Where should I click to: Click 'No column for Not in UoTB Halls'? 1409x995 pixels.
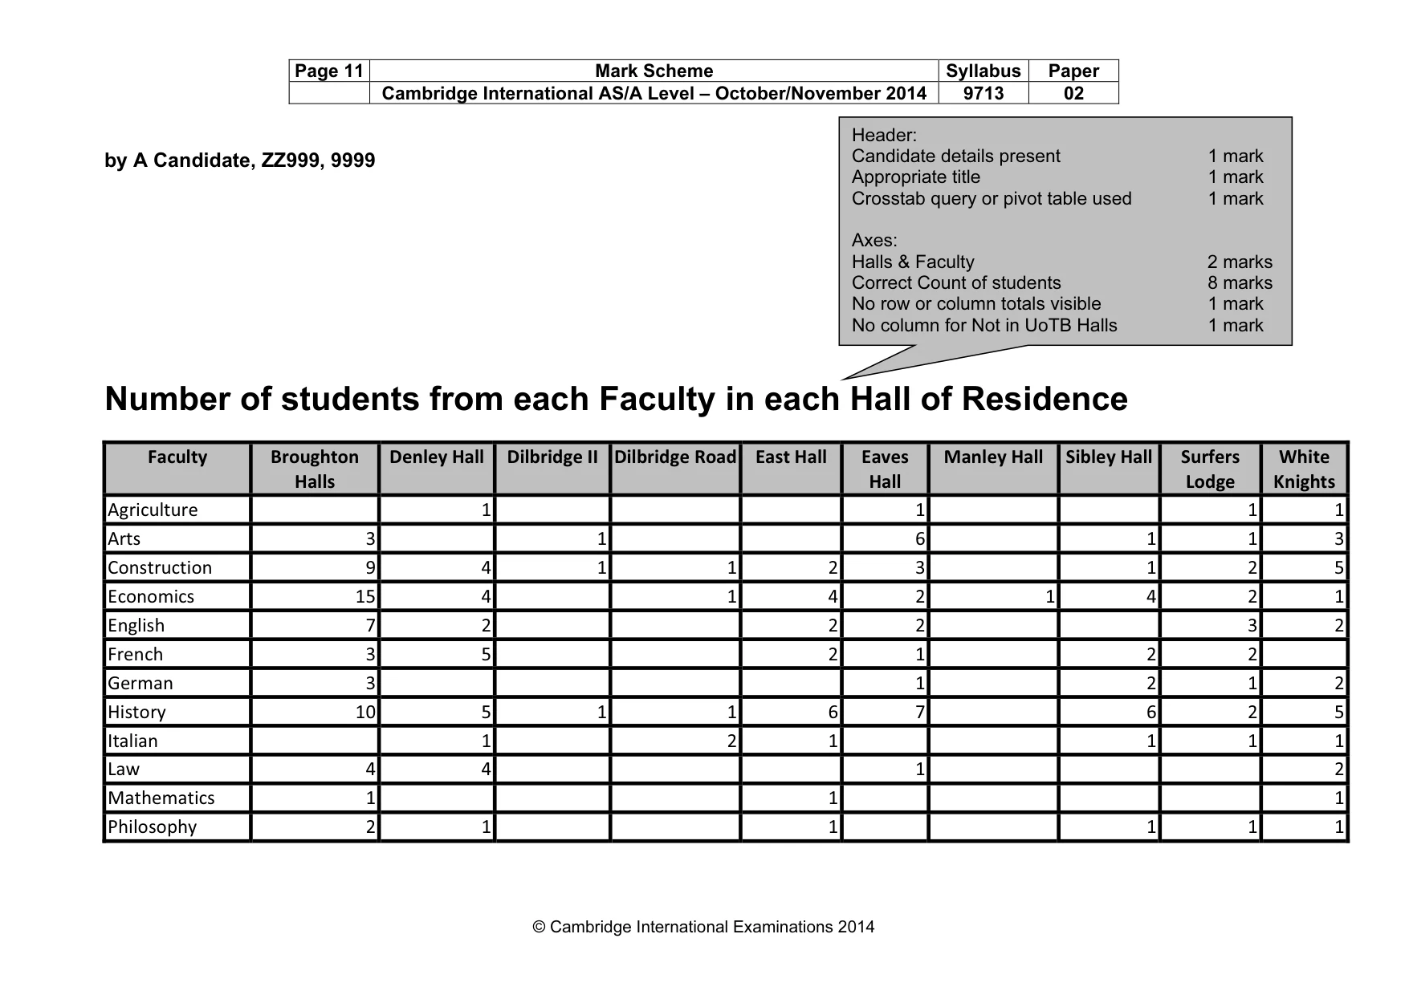[984, 325]
